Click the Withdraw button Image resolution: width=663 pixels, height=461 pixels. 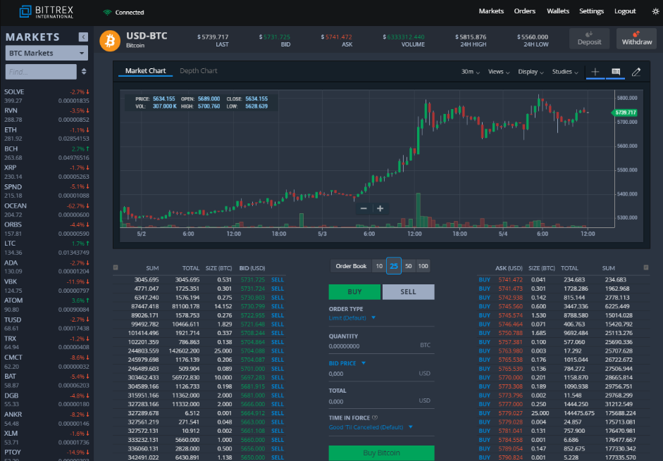[636, 39]
